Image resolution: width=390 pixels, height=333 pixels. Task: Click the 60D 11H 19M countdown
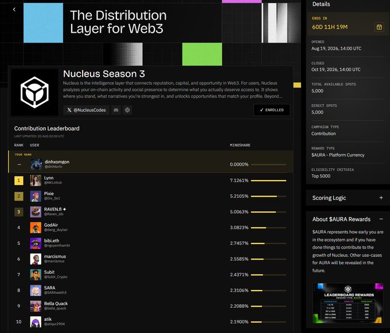330,27
